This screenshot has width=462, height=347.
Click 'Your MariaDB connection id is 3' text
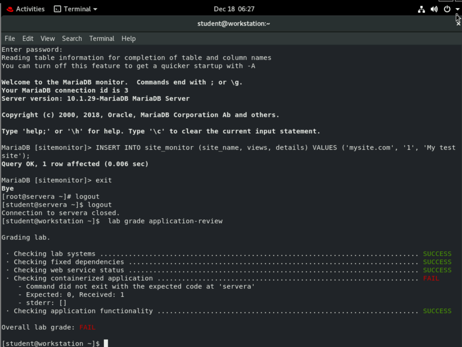click(65, 91)
